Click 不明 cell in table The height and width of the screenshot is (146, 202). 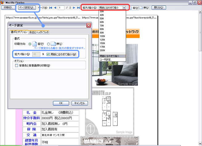click(x=60, y=142)
